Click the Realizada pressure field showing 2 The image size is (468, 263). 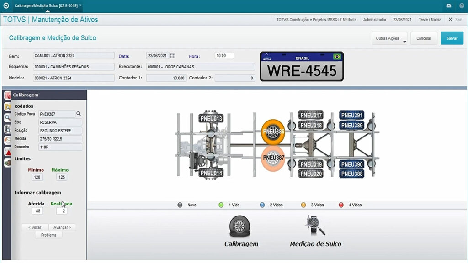coord(62,211)
